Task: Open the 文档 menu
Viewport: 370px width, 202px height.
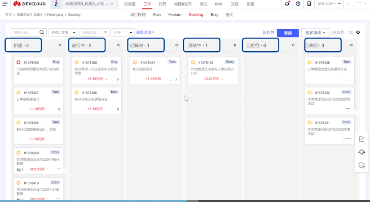Action: [x=234, y=4]
